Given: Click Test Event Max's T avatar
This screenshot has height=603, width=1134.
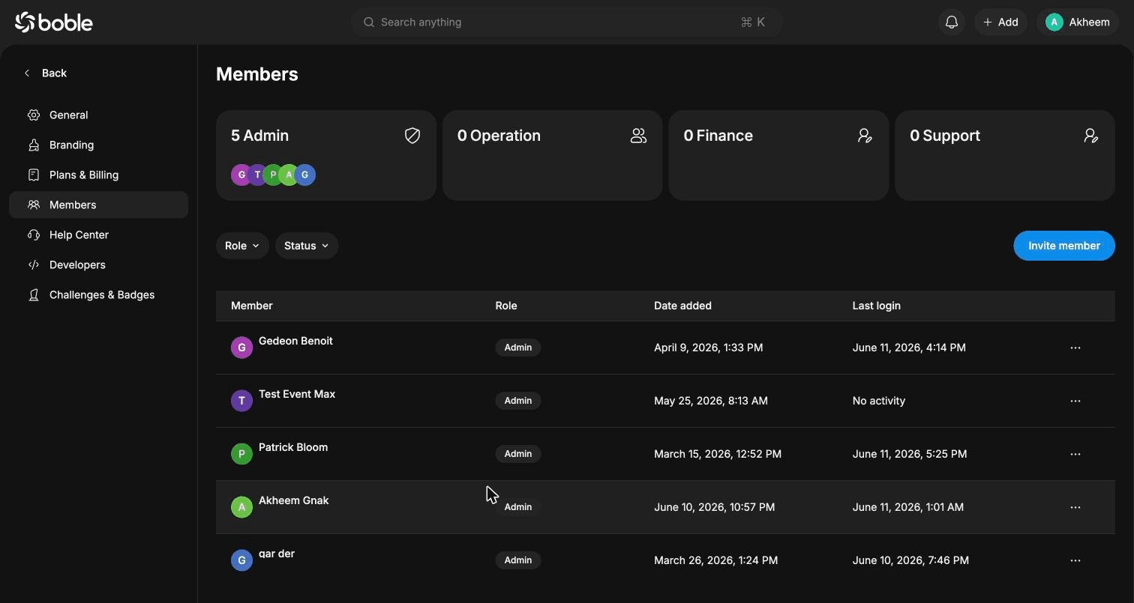Looking at the screenshot, I should 241,401.
